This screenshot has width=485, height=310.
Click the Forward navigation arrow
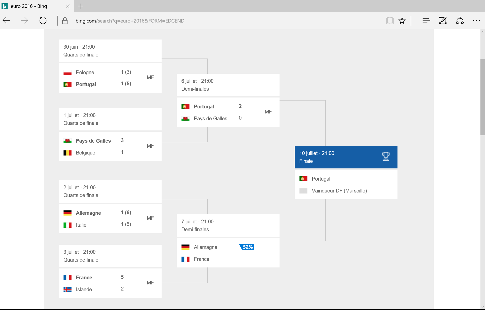24,21
